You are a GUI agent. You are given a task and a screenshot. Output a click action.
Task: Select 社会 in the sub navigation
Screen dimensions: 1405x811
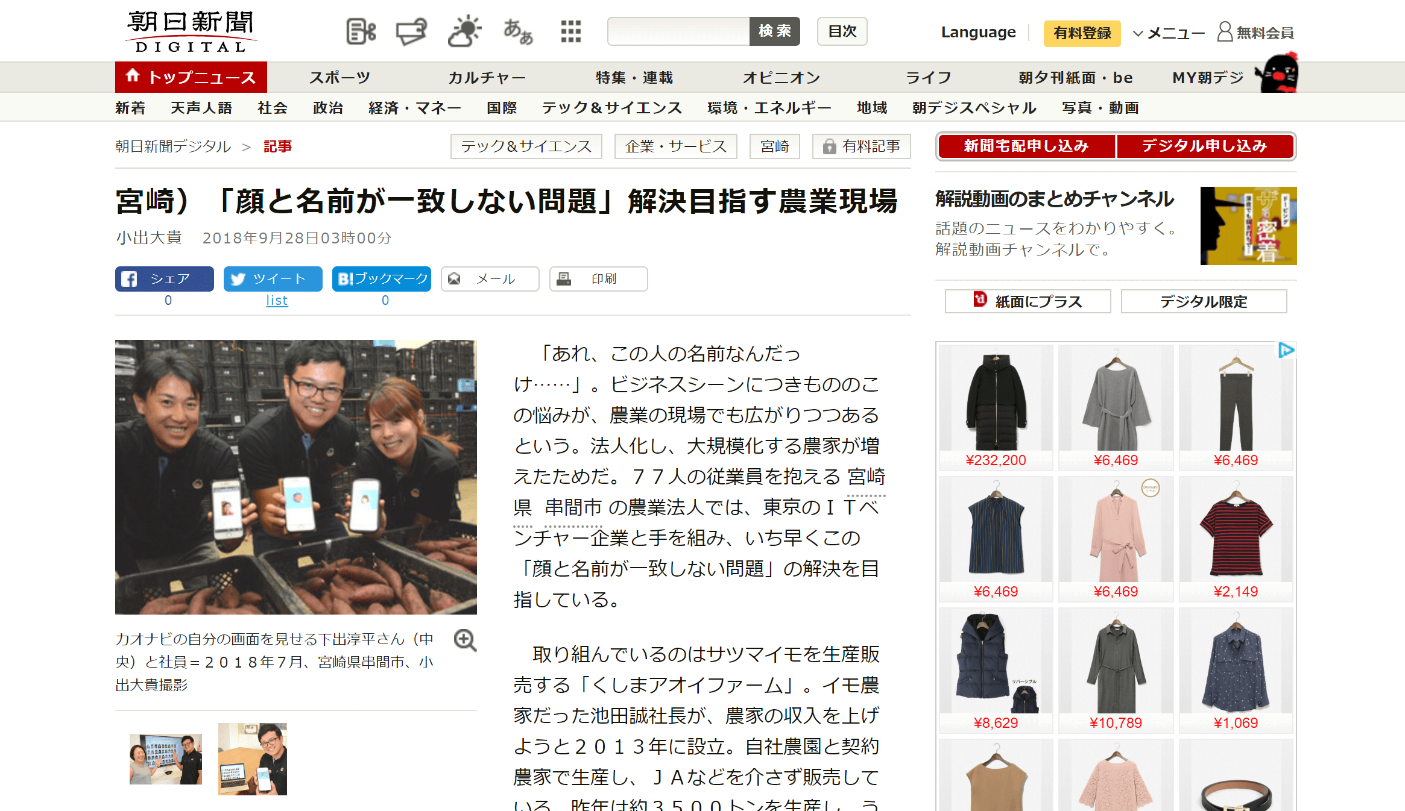[273, 108]
